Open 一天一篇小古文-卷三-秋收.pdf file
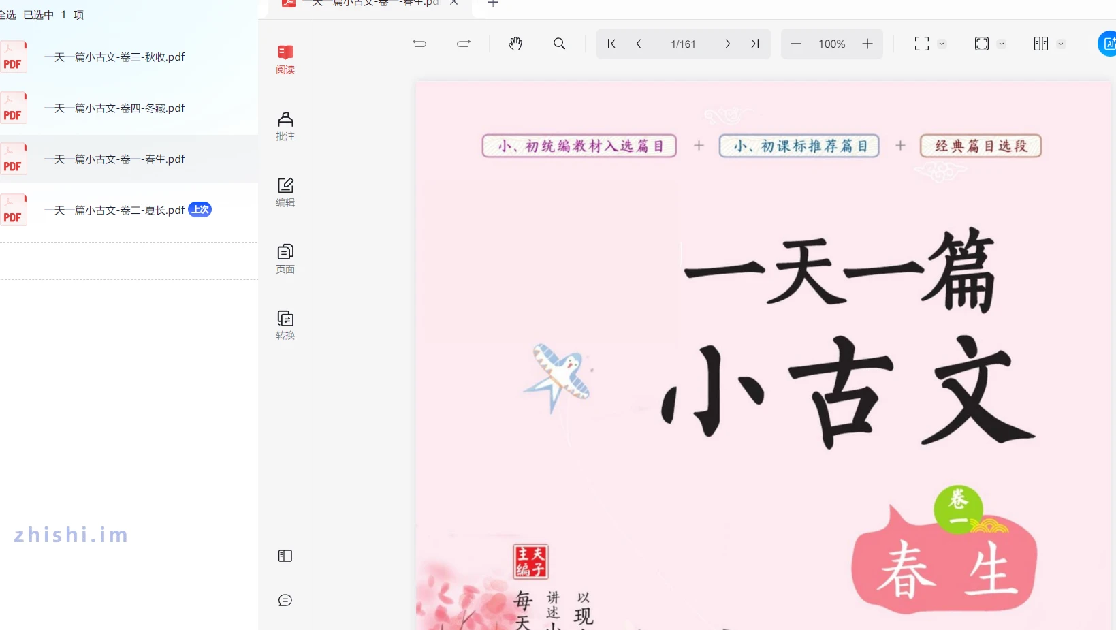The height and width of the screenshot is (630, 1116). [x=114, y=57]
